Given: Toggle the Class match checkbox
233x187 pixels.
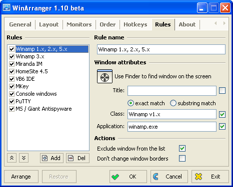Looking at the screenshot, I should click(x=222, y=114).
